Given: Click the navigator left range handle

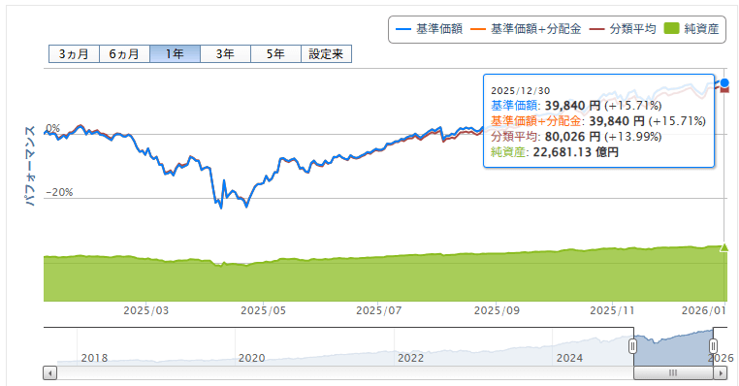Looking at the screenshot, I should (x=633, y=346).
